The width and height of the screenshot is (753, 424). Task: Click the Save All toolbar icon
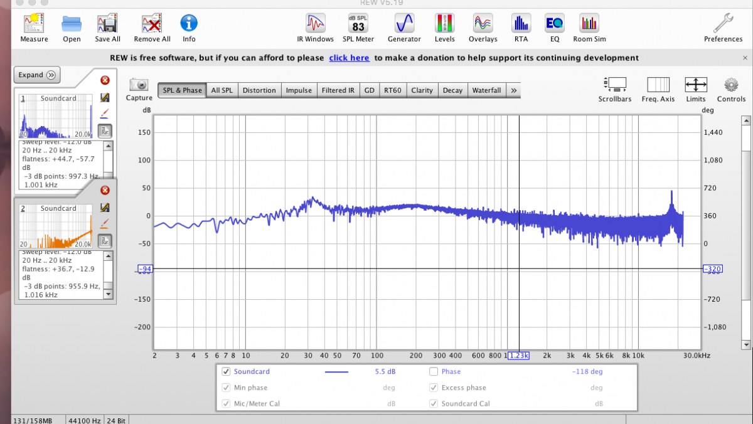coord(107,24)
